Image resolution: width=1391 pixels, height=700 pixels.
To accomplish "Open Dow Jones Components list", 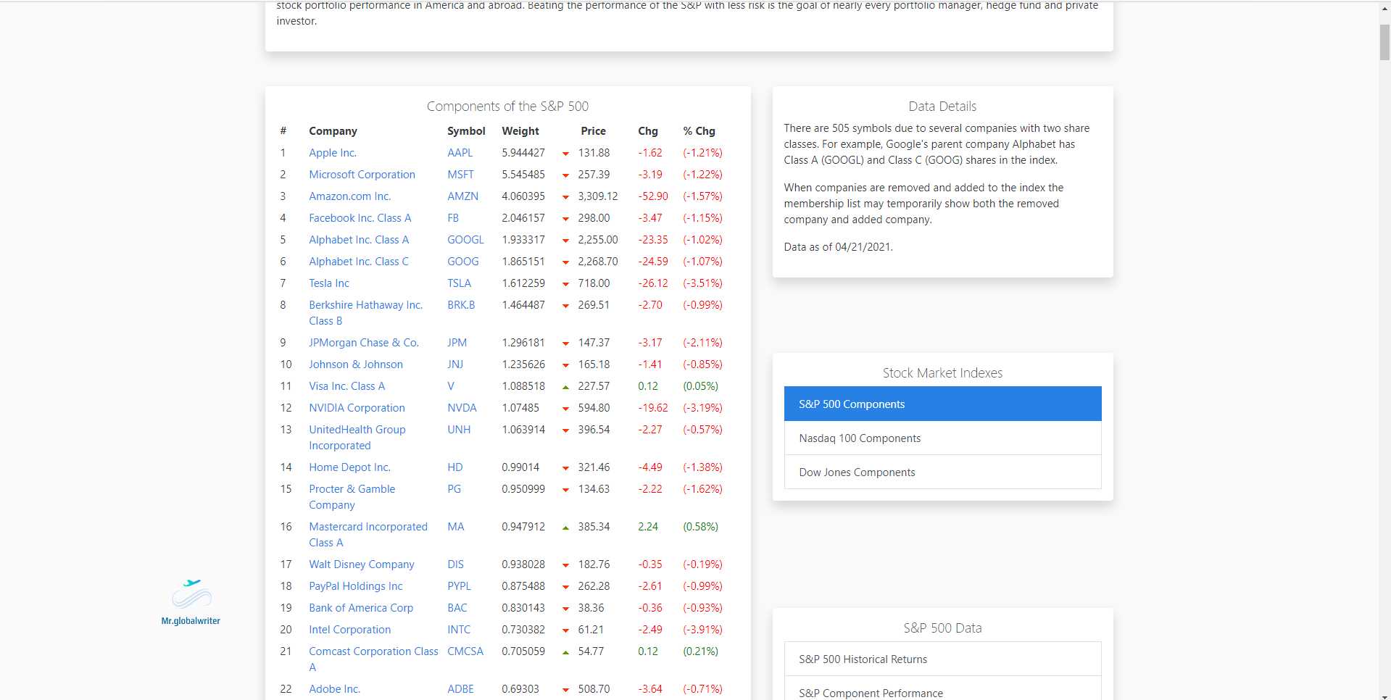I will (x=942, y=472).
